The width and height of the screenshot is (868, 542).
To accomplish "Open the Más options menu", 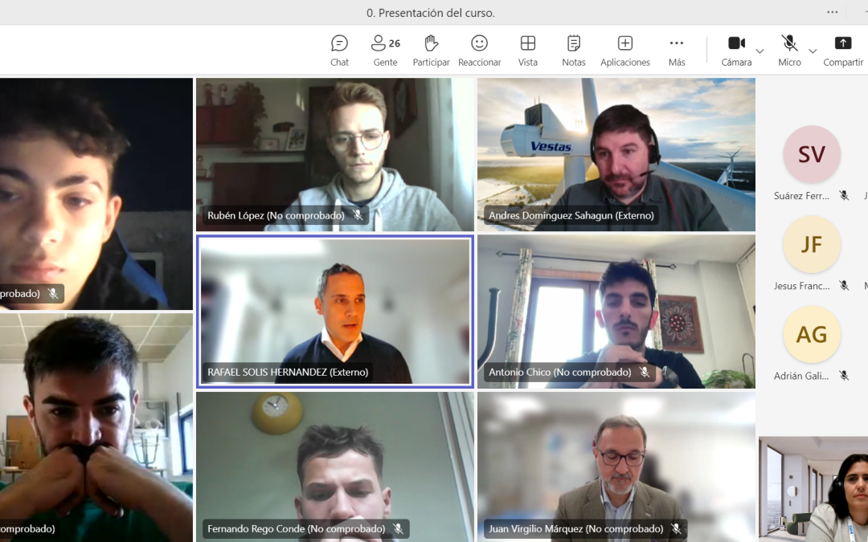I will [677, 51].
